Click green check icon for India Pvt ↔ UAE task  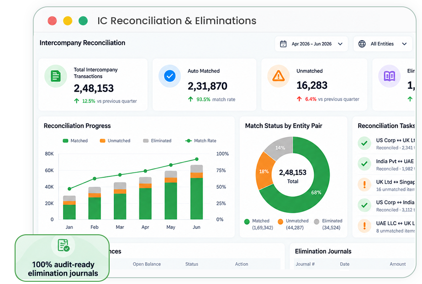click(364, 164)
